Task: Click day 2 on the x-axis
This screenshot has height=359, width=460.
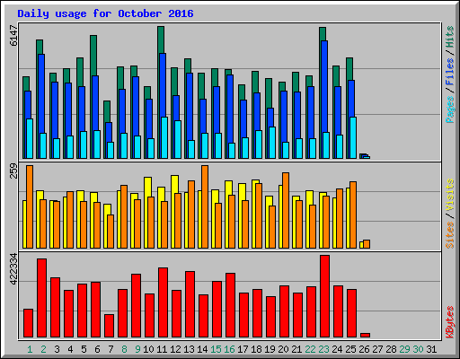Action: click(43, 349)
